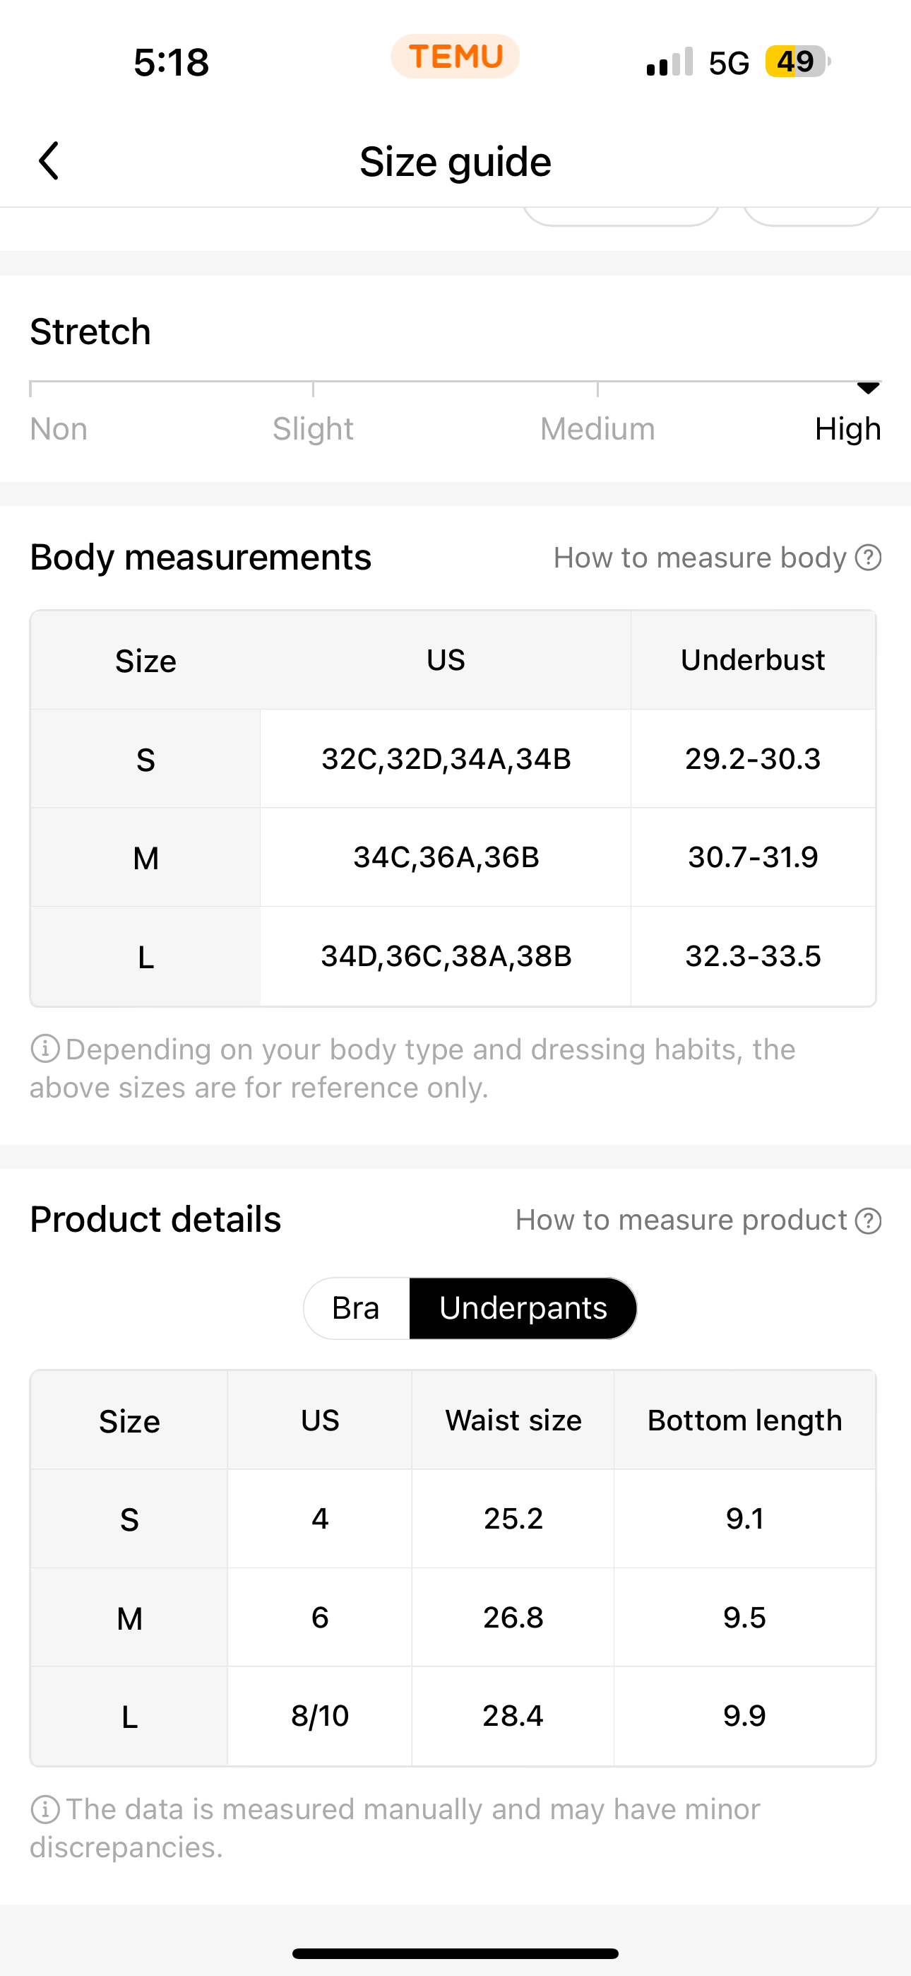
Task: Tap info icon beside manual measurement note
Action: 45,1809
